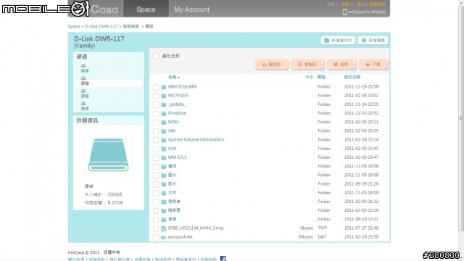
Task: Click the X icon on the delete button
Action: [x=336, y=65]
